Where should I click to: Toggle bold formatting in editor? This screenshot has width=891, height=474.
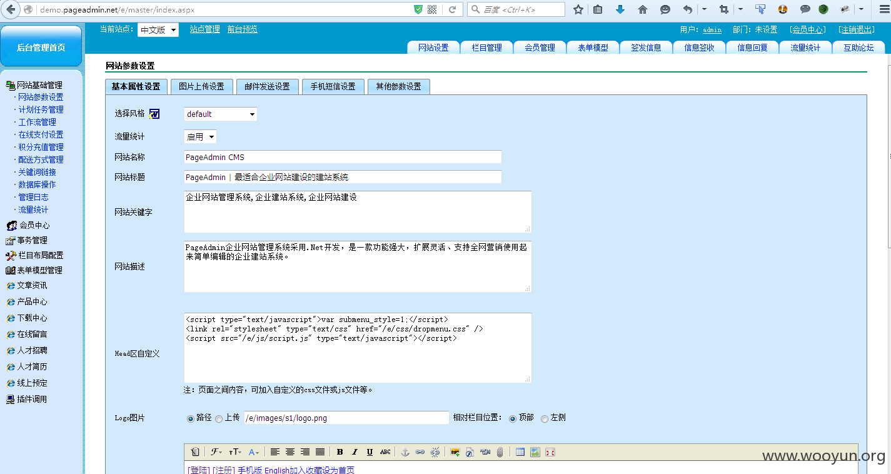coord(340,452)
